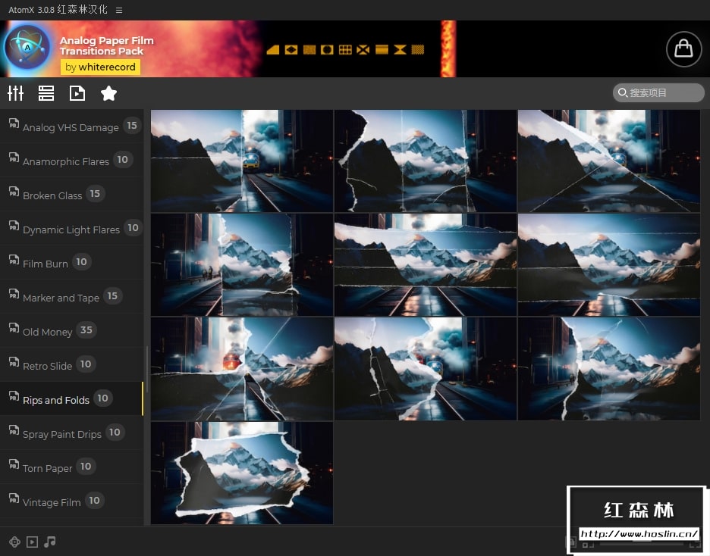Select the Vintage Film category

pyautogui.click(x=71, y=501)
